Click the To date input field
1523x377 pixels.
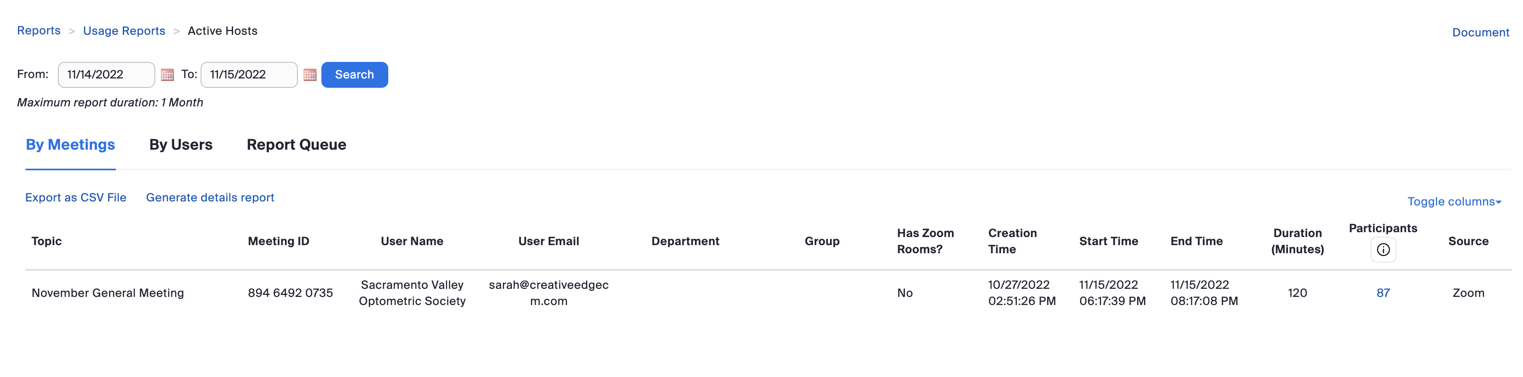point(249,75)
